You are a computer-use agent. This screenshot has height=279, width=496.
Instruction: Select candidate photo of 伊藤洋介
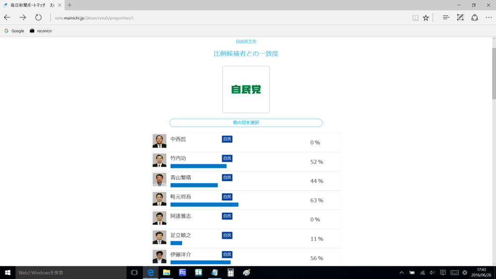159,257
